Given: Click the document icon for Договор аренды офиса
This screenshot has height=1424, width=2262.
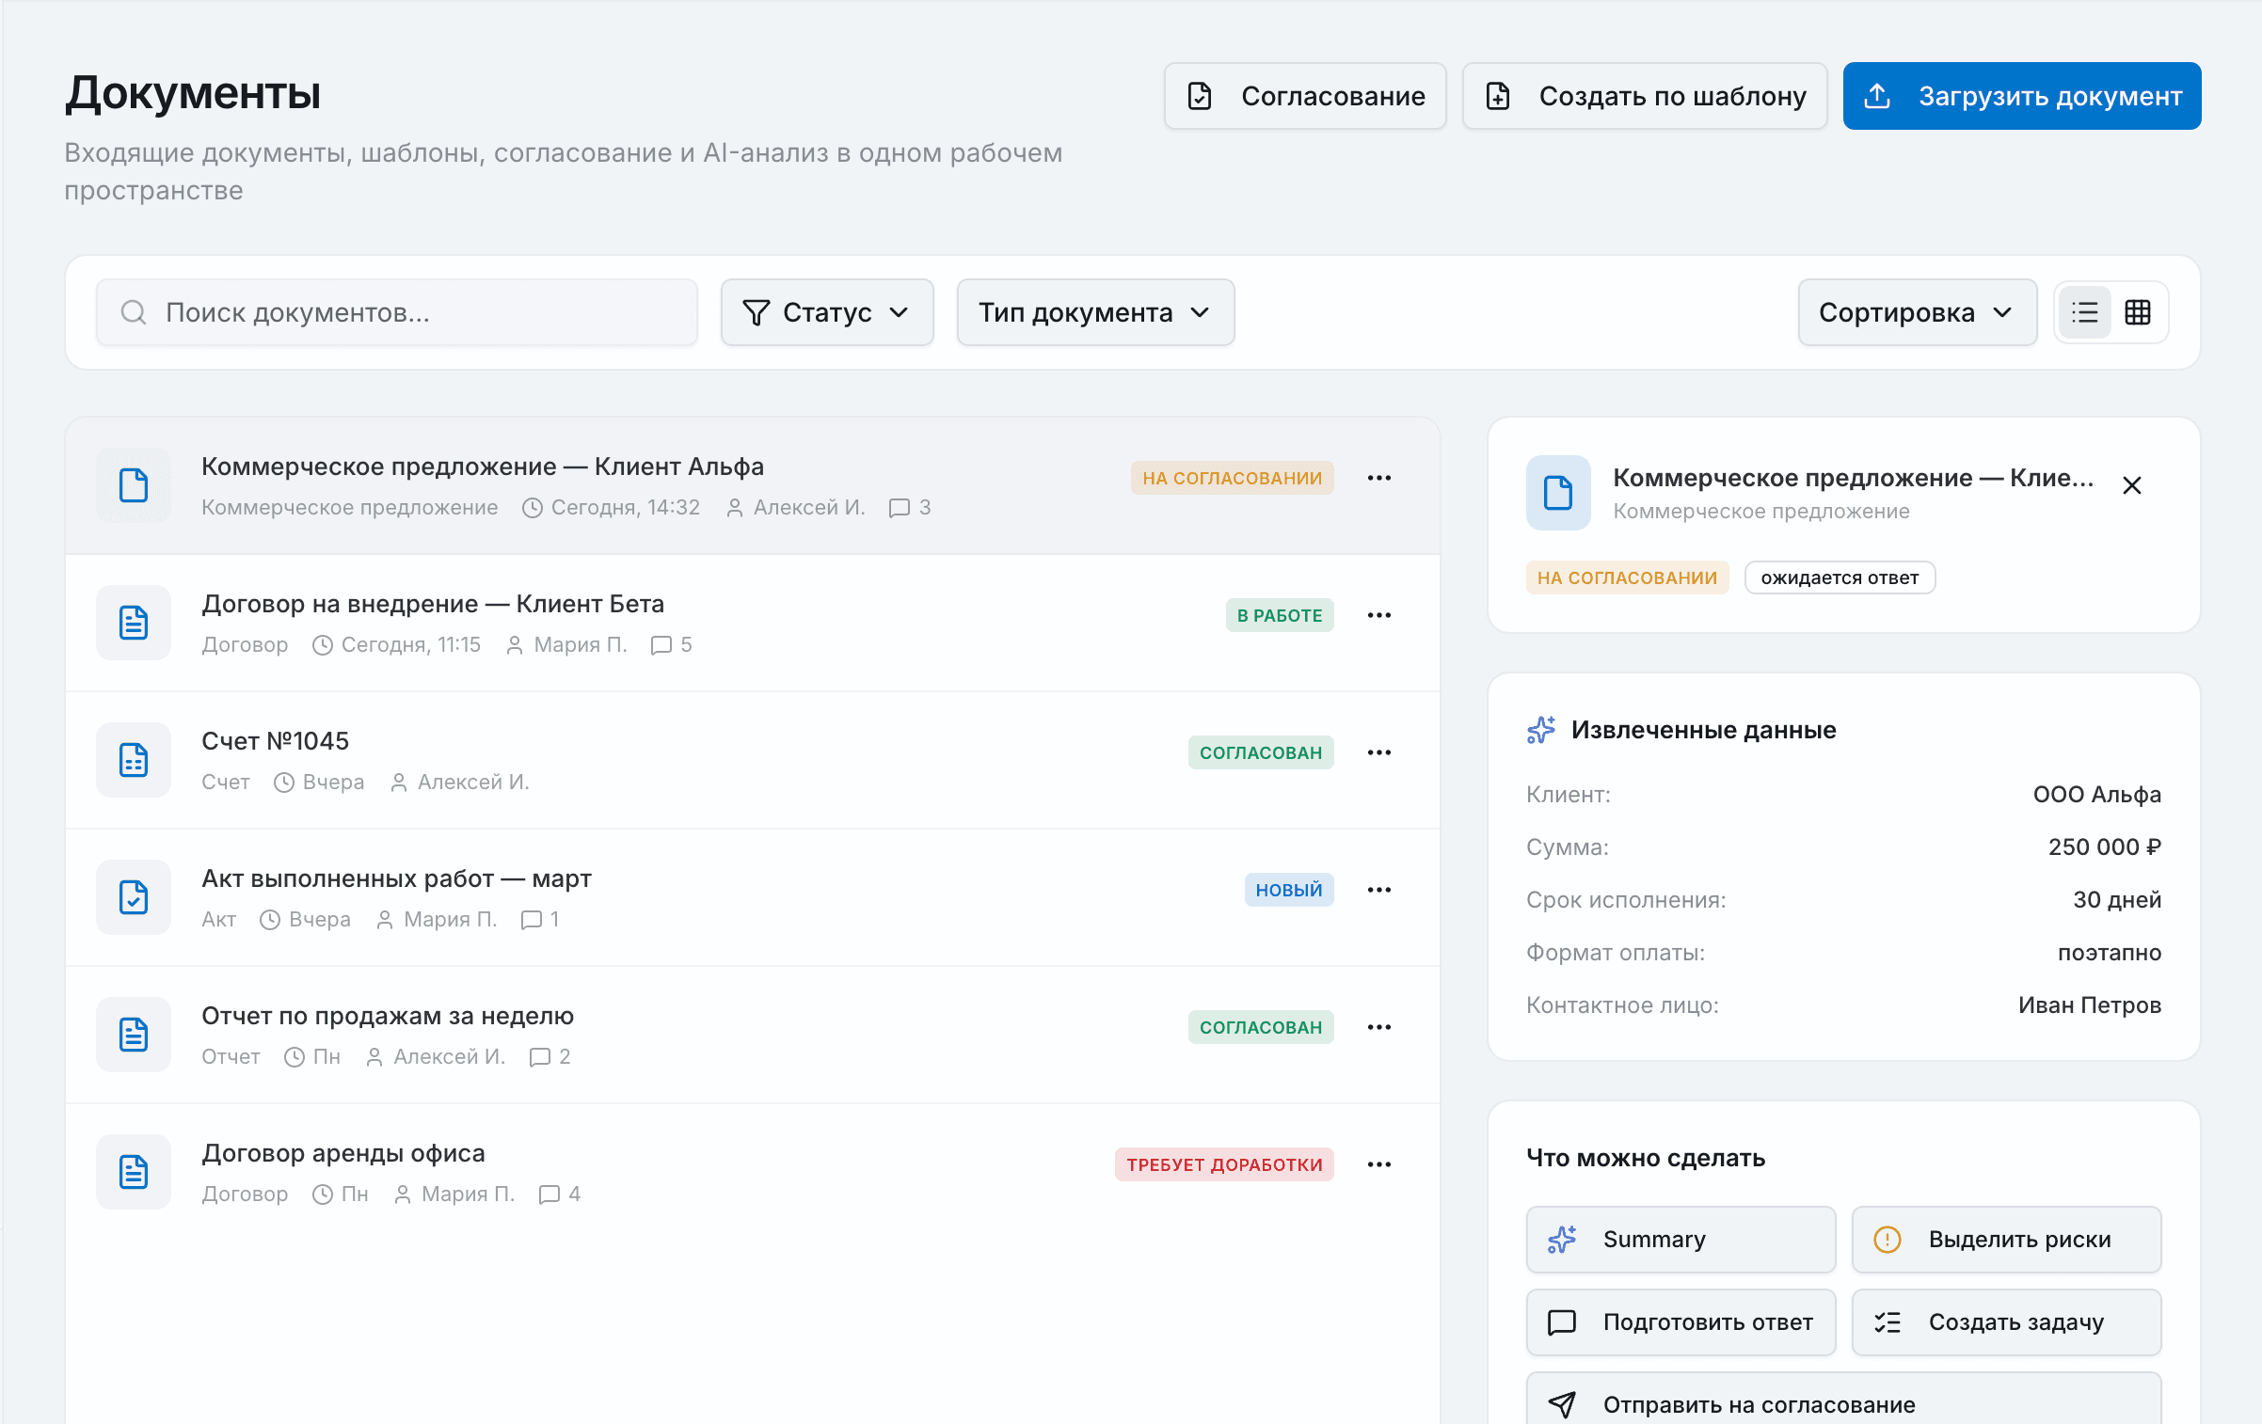Looking at the screenshot, I should [134, 1171].
